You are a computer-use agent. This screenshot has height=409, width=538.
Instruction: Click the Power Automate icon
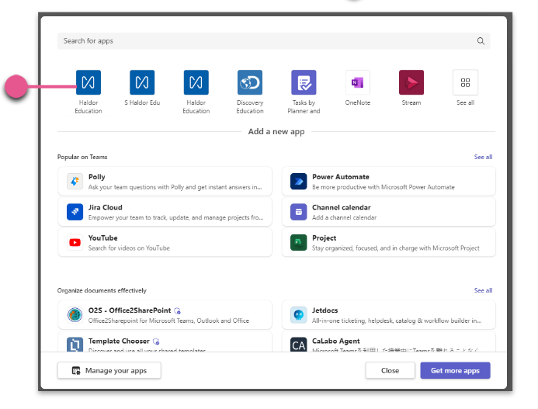click(x=299, y=181)
